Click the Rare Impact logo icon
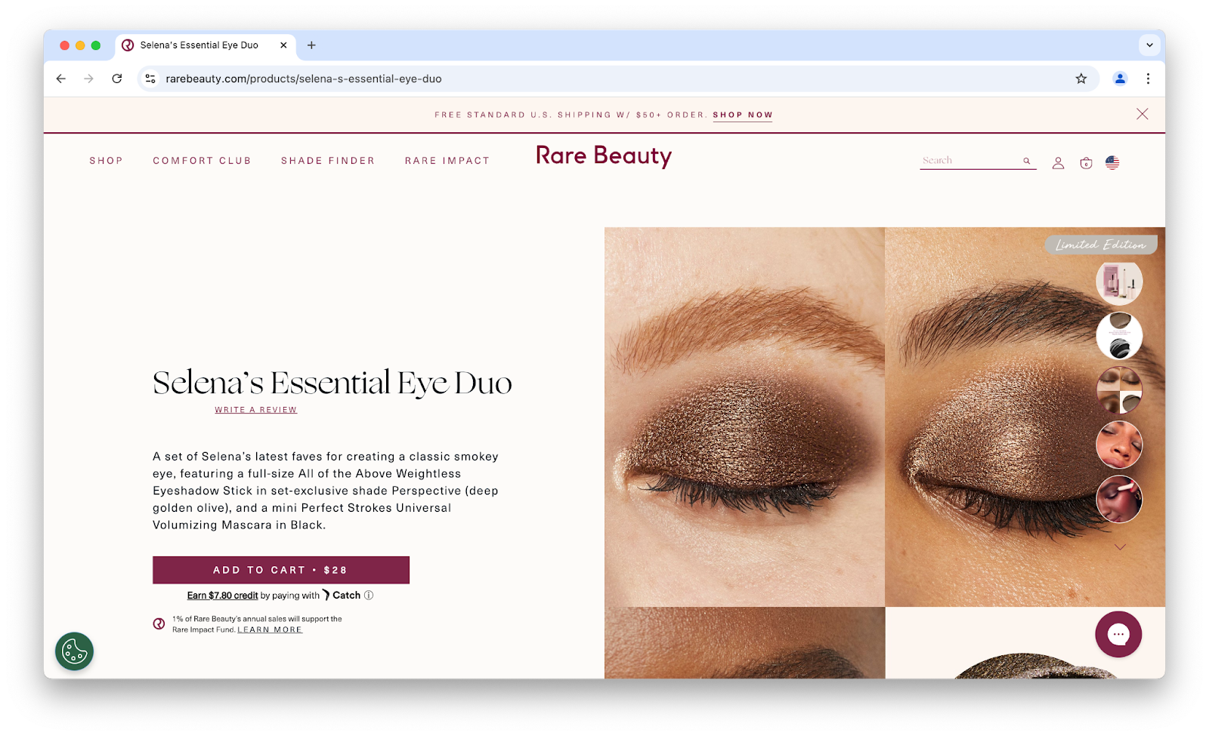1209x736 pixels. pos(159,624)
